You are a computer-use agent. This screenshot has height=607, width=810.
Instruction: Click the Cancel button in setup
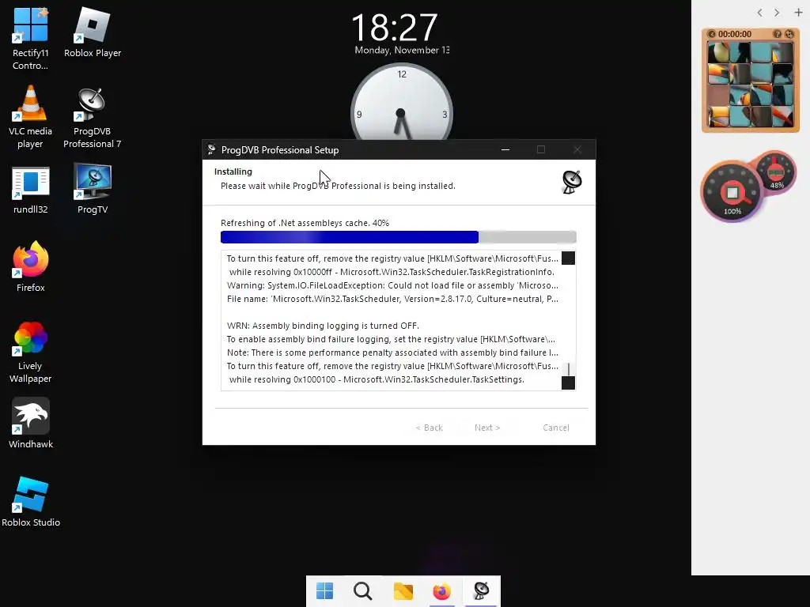(x=556, y=428)
